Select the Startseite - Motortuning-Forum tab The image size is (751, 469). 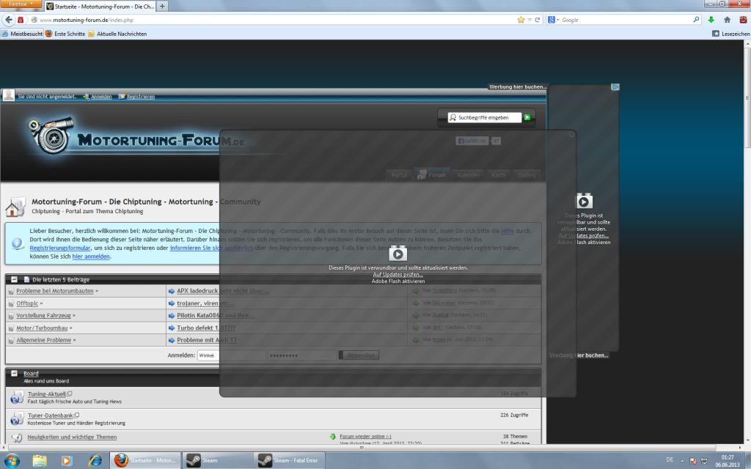pyautogui.click(x=100, y=6)
